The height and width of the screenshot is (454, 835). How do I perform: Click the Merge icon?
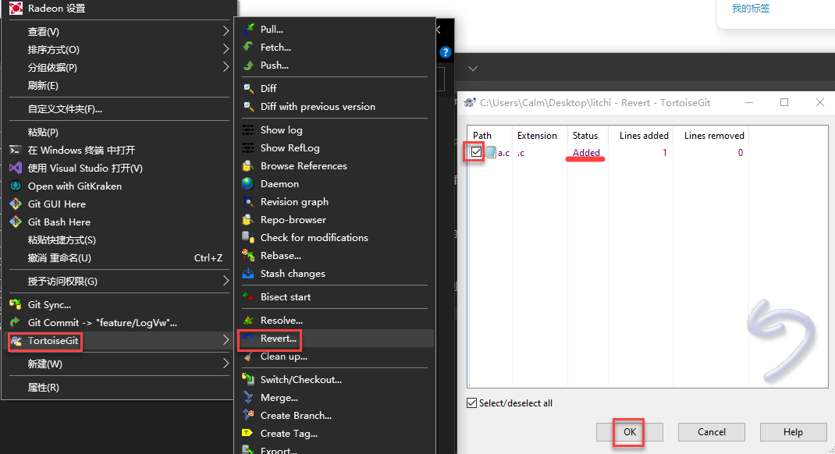coord(248,398)
